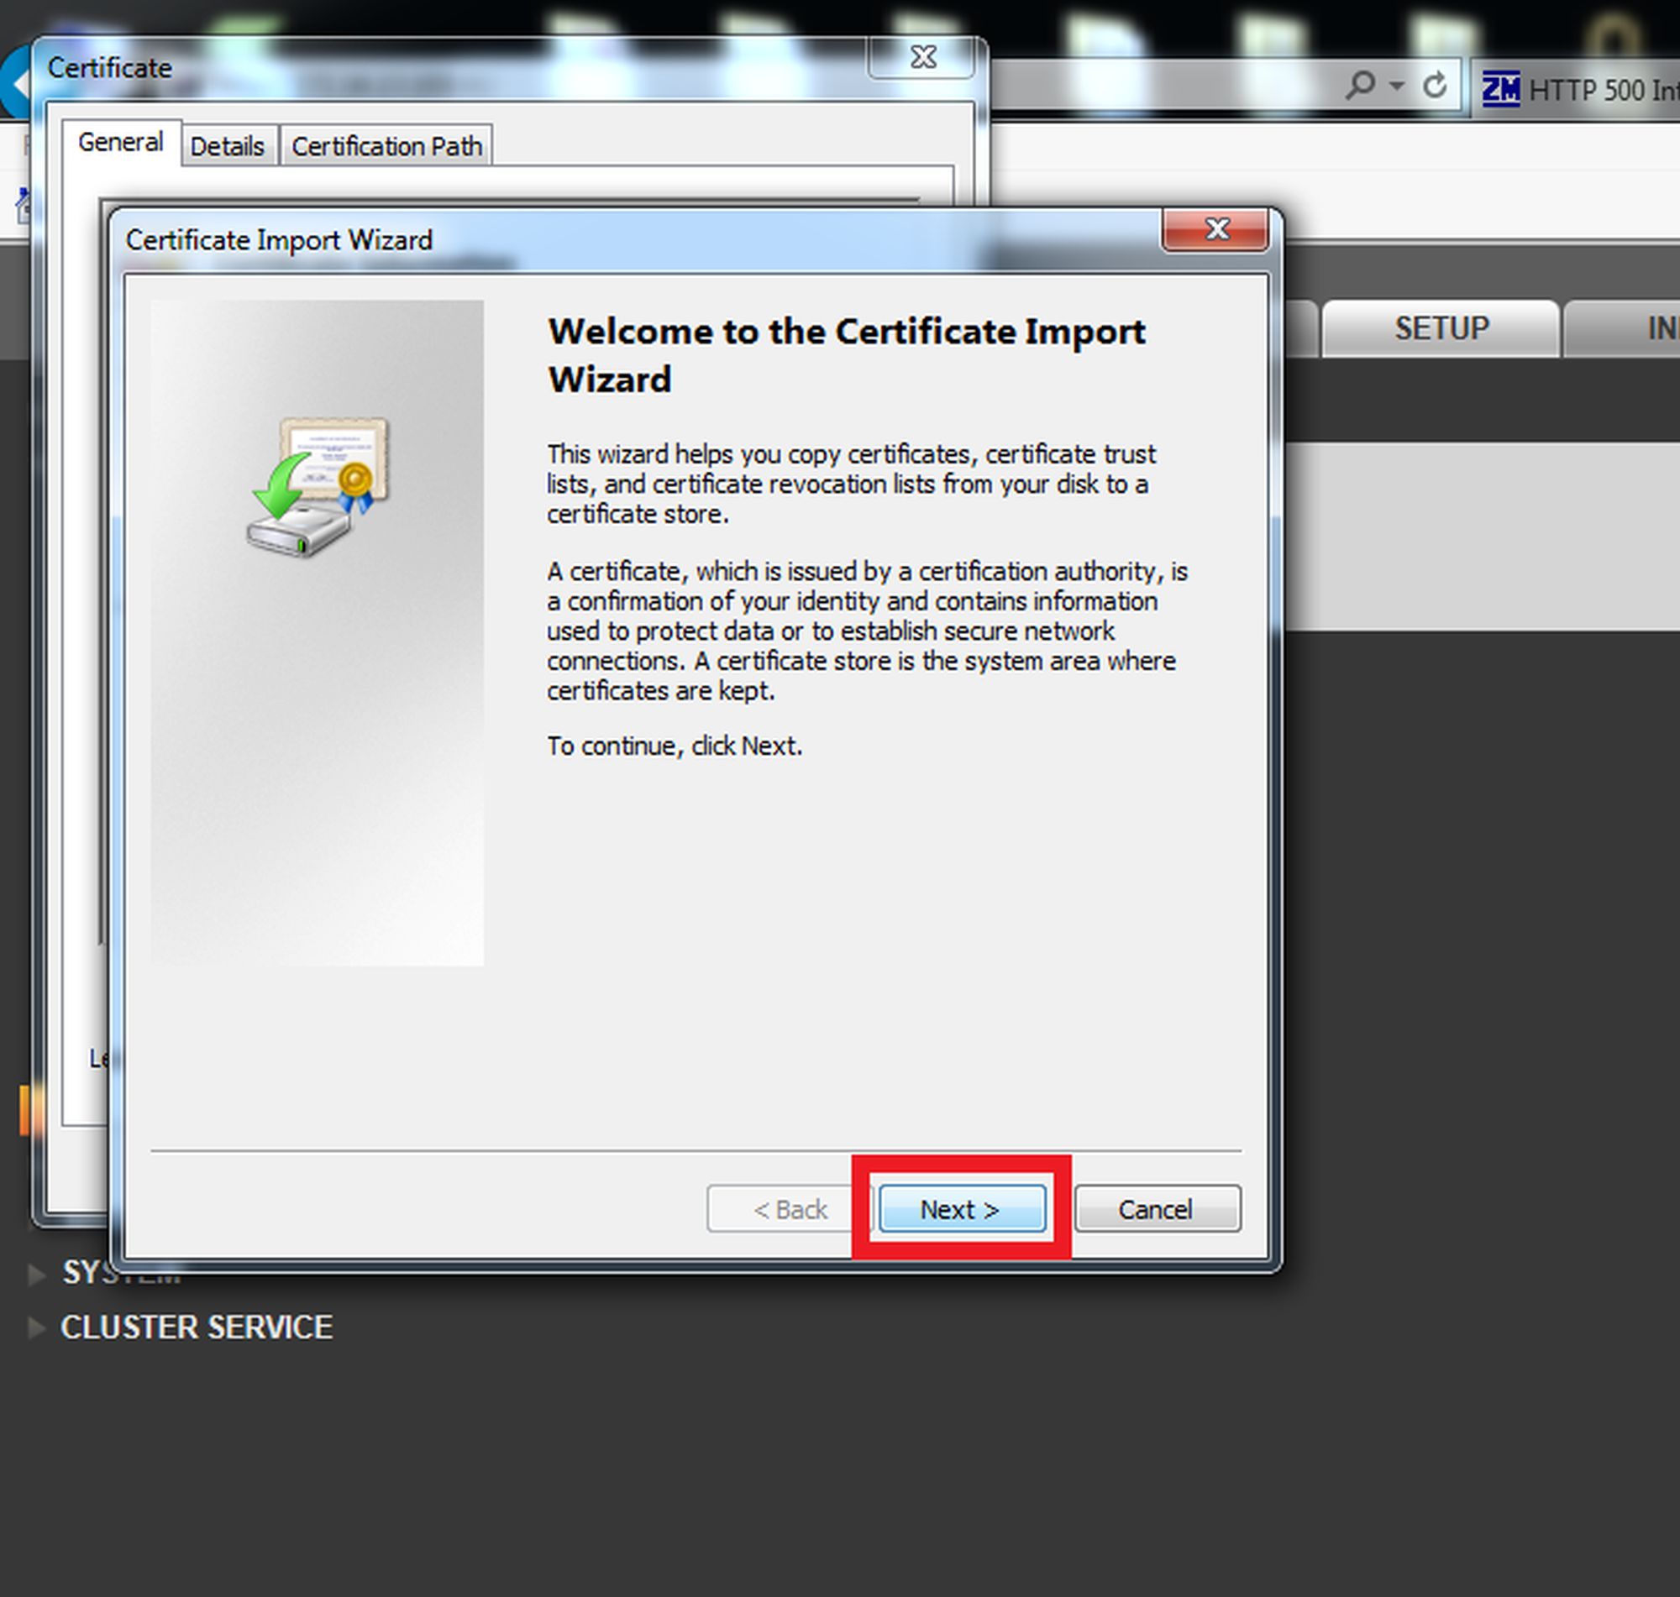Click the CLUSTER SERVICE label
The image size is (1680, 1597).
tap(197, 1327)
